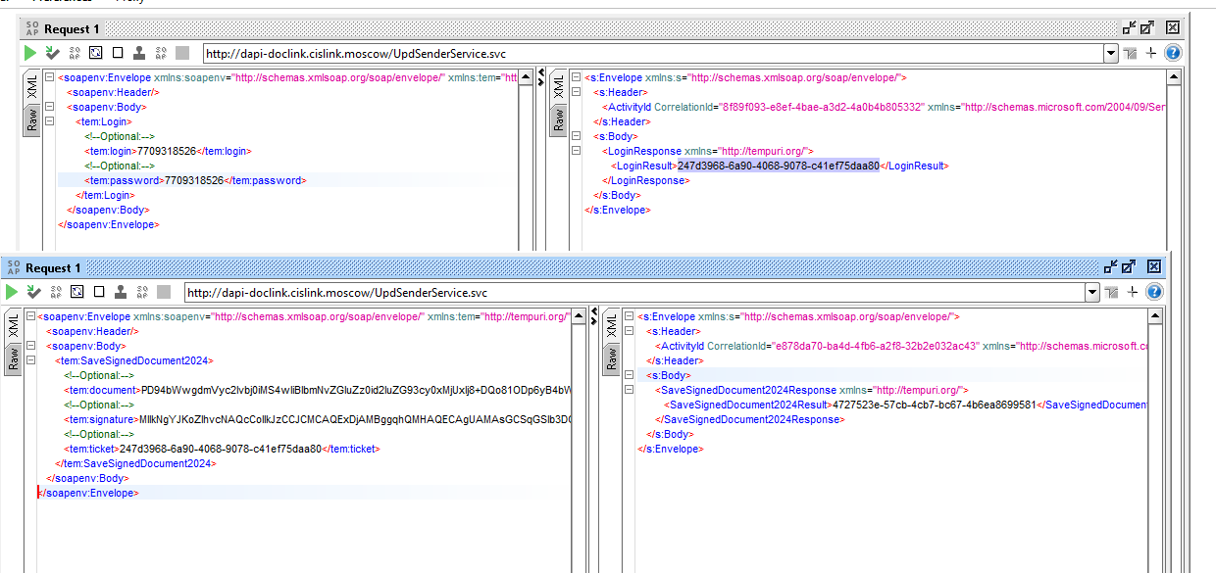This screenshot has width=1216, height=573.
Task: Add the Login request to a TestCase
Action: tap(52, 53)
